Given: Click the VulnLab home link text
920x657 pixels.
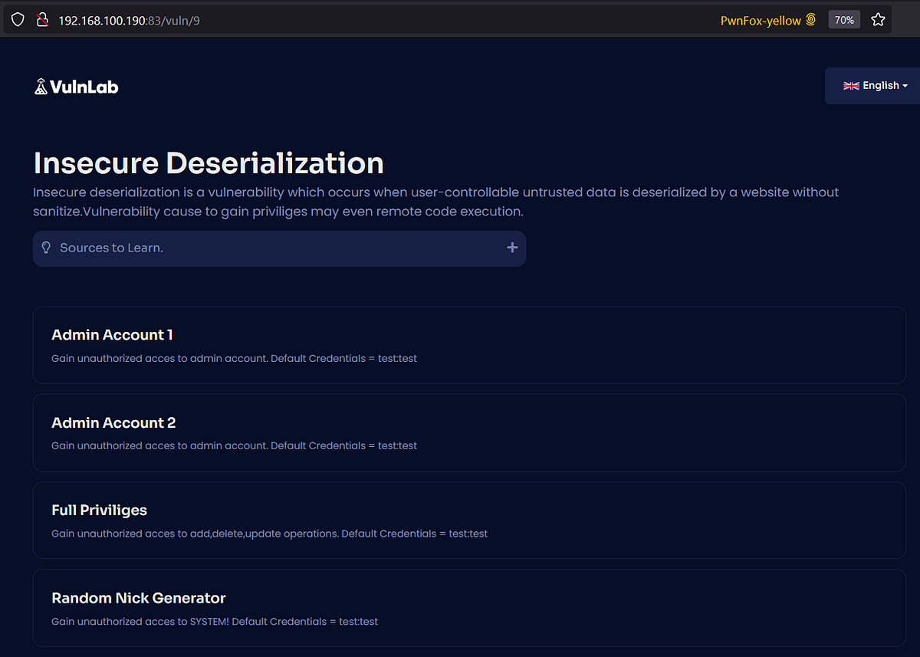Looking at the screenshot, I should coord(84,87).
